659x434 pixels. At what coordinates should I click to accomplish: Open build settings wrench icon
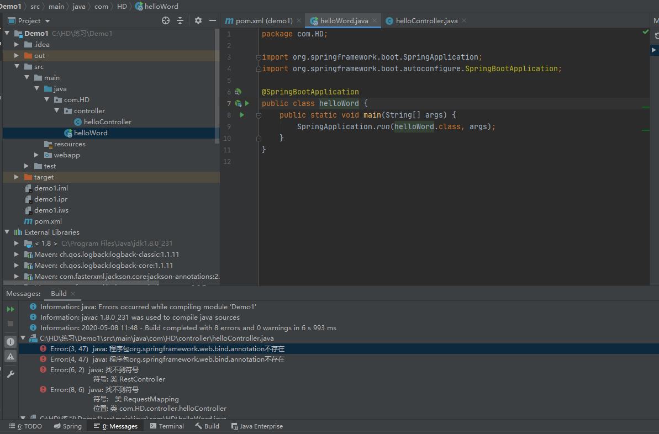pos(10,374)
